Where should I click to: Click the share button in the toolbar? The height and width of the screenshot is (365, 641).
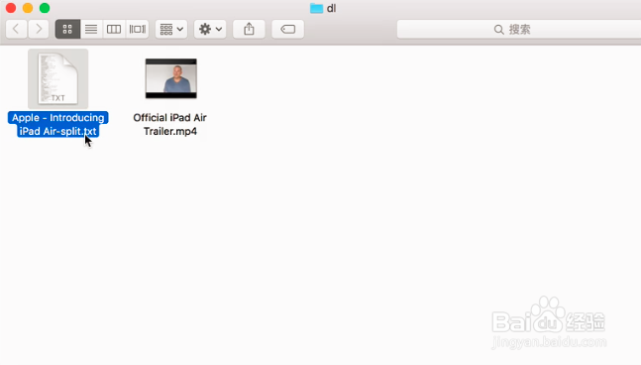tap(249, 29)
